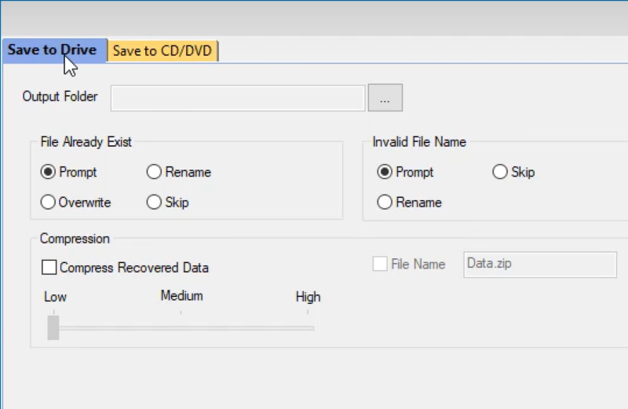
Task: Browse for output folder with ellipsis button
Action: coord(385,98)
